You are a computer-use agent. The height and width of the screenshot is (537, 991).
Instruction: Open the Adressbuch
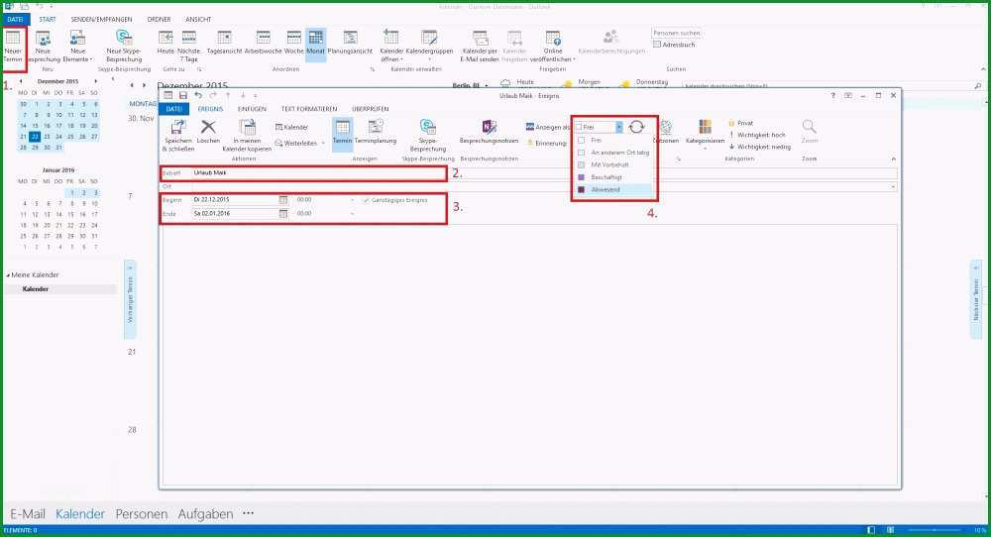674,45
